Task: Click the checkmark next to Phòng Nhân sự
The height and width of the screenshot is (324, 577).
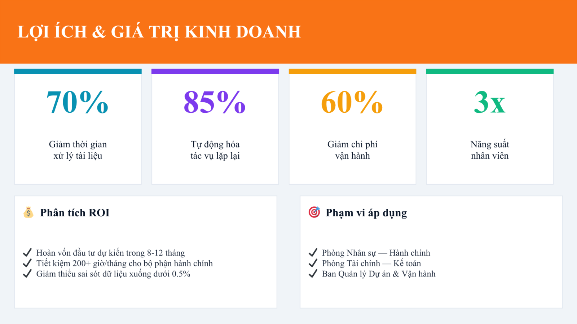Action: 313,253
